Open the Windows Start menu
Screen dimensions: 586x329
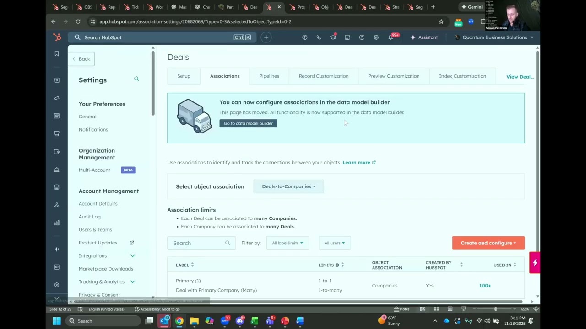[57, 321]
